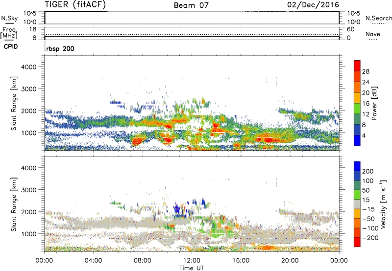392x271 pixels.
Task: Click the 16 dB power tick label
Action: point(366,104)
